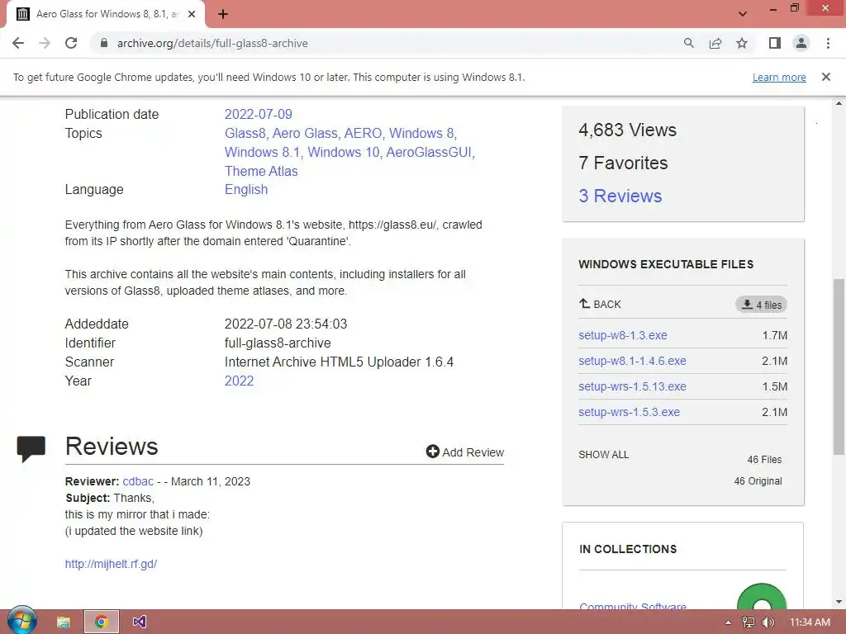Image resolution: width=846 pixels, height=634 pixels.
Task: Open the network tray icon
Action: [749, 622]
